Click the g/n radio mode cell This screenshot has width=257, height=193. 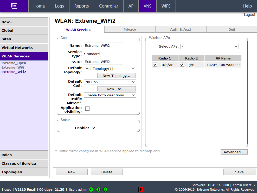pos(196,65)
